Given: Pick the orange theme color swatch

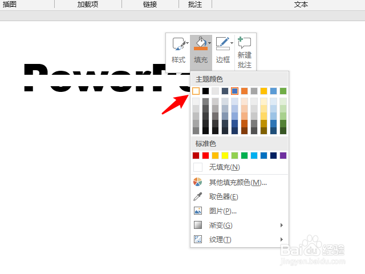Looking at the screenshot, I should (x=245, y=91).
